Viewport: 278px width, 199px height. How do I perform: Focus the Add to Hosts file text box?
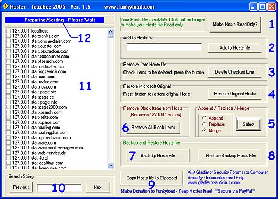pos(164,47)
